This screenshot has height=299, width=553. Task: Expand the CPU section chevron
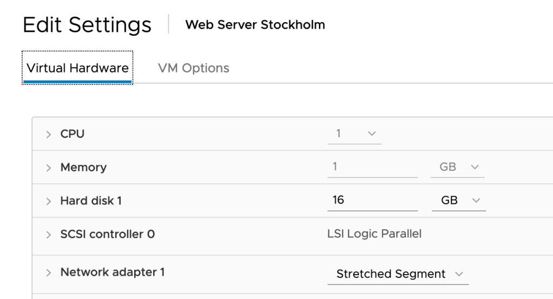point(49,134)
